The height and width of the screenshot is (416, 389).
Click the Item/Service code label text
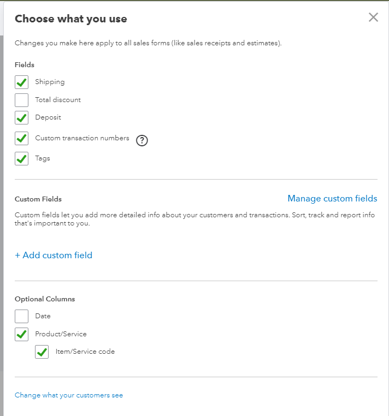(x=85, y=352)
